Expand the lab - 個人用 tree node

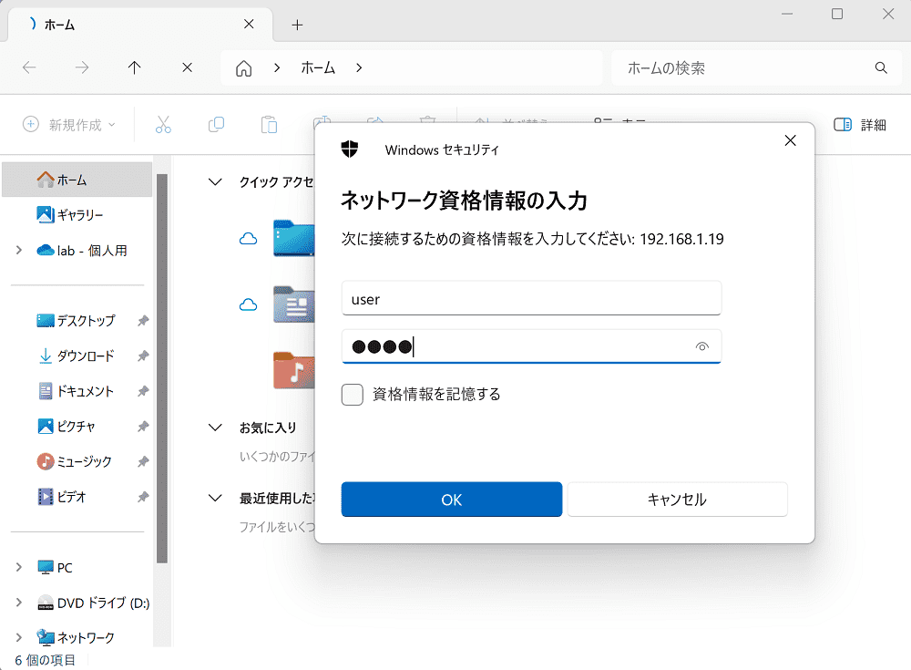click(x=18, y=250)
